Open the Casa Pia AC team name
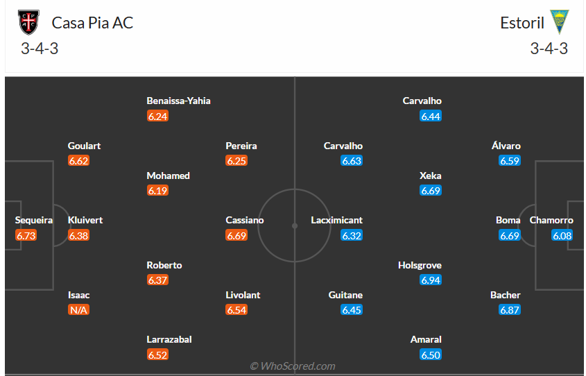The height and width of the screenshot is (376, 586). tap(92, 23)
